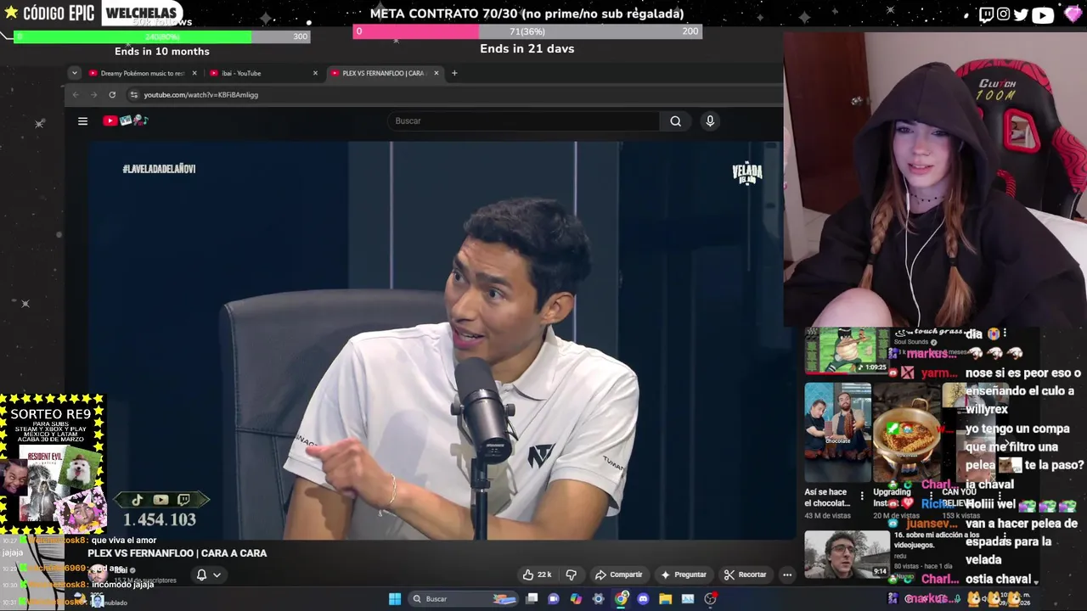Go back in browser history

click(x=76, y=94)
